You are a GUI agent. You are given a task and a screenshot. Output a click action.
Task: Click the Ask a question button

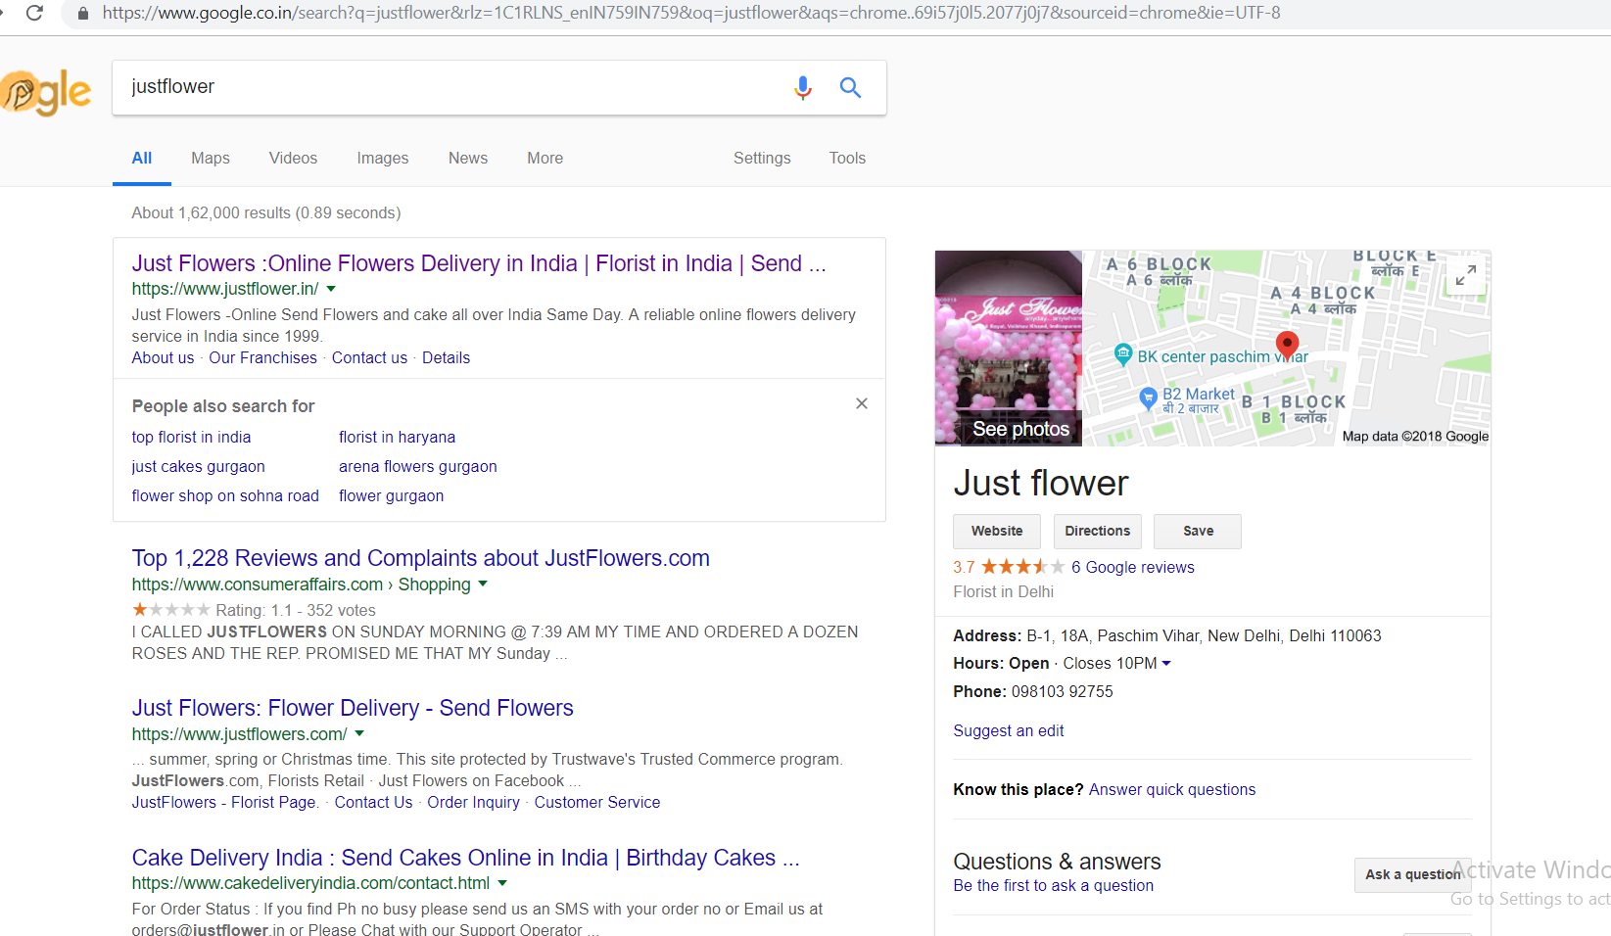tap(1412, 874)
